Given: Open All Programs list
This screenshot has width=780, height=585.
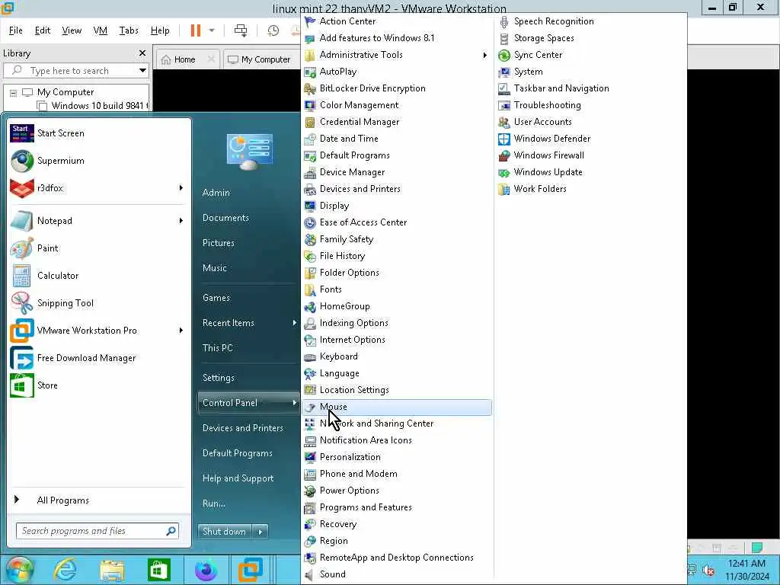Looking at the screenshot, I should coord(62,501).
